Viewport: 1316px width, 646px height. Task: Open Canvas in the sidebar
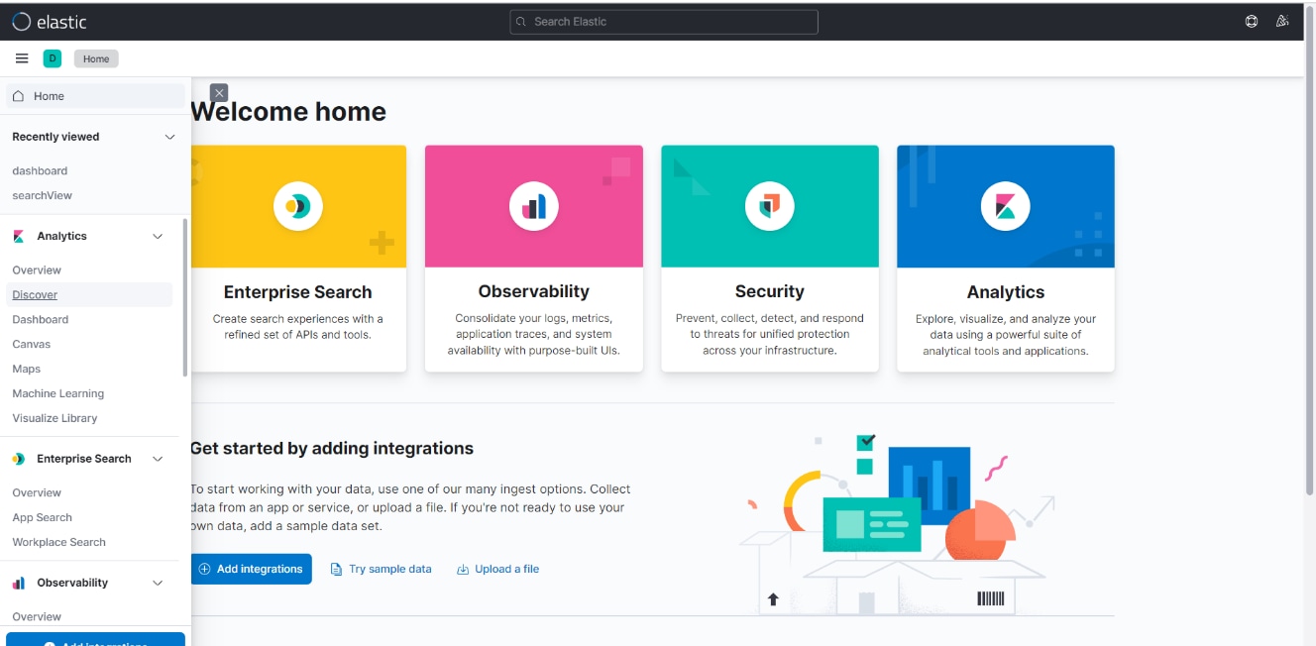tap(32, 344)
